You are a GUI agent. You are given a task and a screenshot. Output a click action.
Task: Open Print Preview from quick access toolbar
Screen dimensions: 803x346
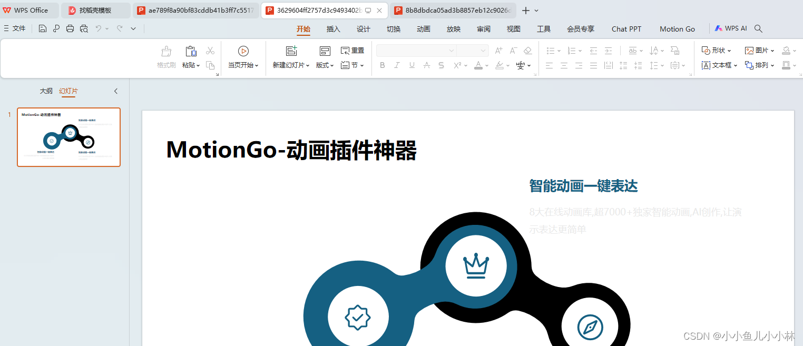(84, 29)
